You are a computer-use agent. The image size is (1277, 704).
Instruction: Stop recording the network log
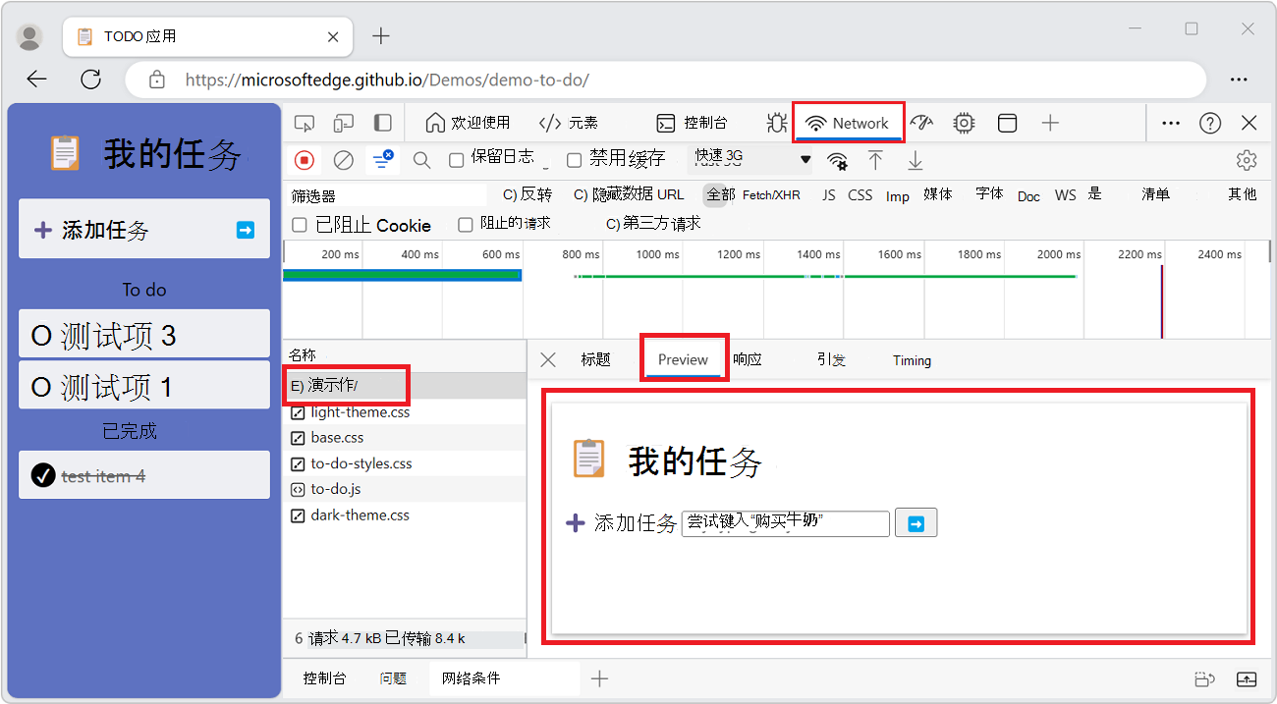coord(303,159)
